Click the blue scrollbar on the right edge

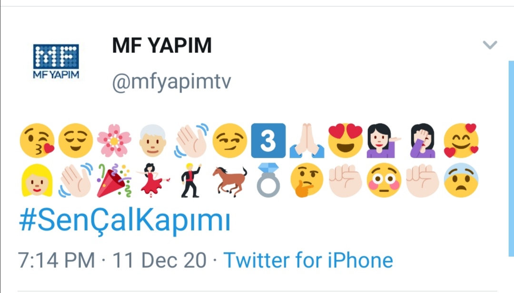[x=511, y=159]
